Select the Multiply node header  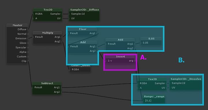[47, 33]
